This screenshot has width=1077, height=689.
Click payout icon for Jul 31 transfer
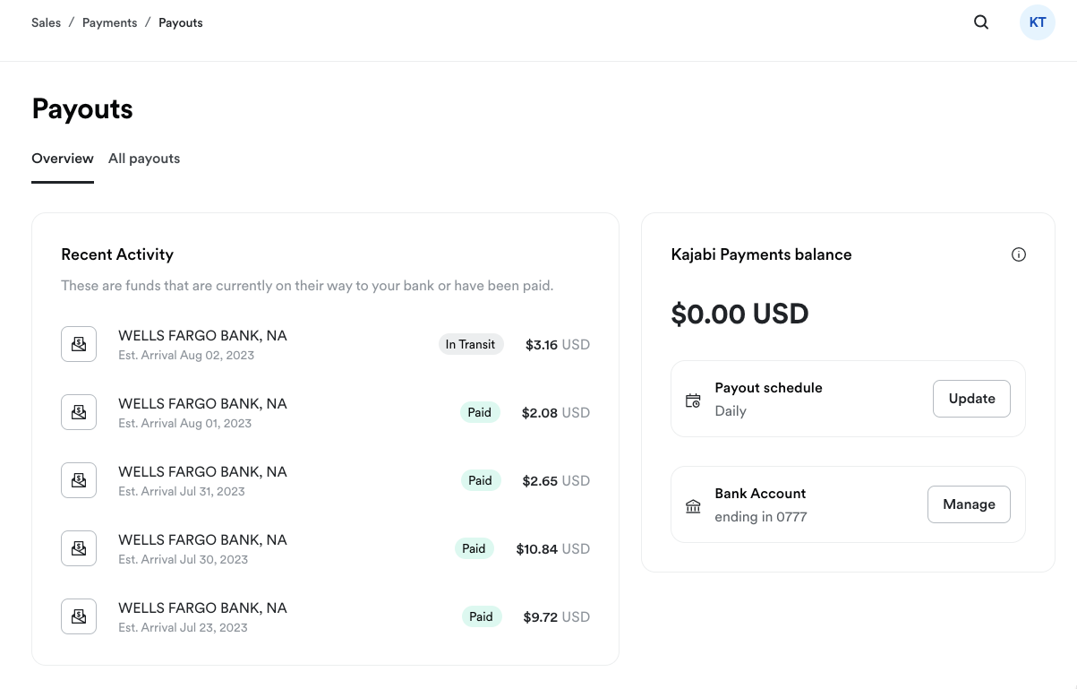pos(79,480)
